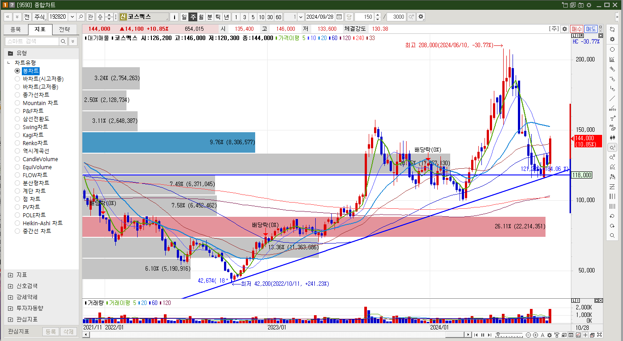623x341 pixels.
Task: Click the blue 매도 sell button
Action: click(x=591, y=28)
